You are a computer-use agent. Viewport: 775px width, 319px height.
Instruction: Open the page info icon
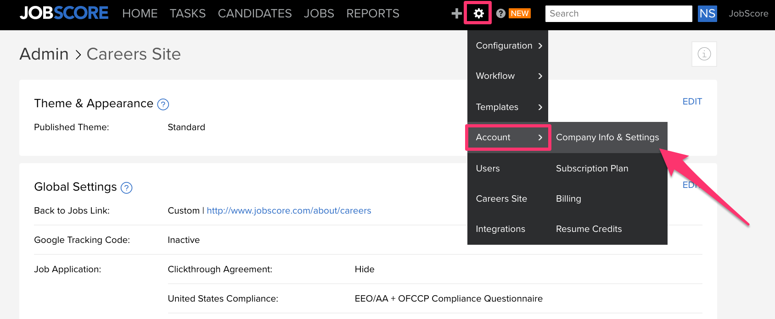[704, 54]
